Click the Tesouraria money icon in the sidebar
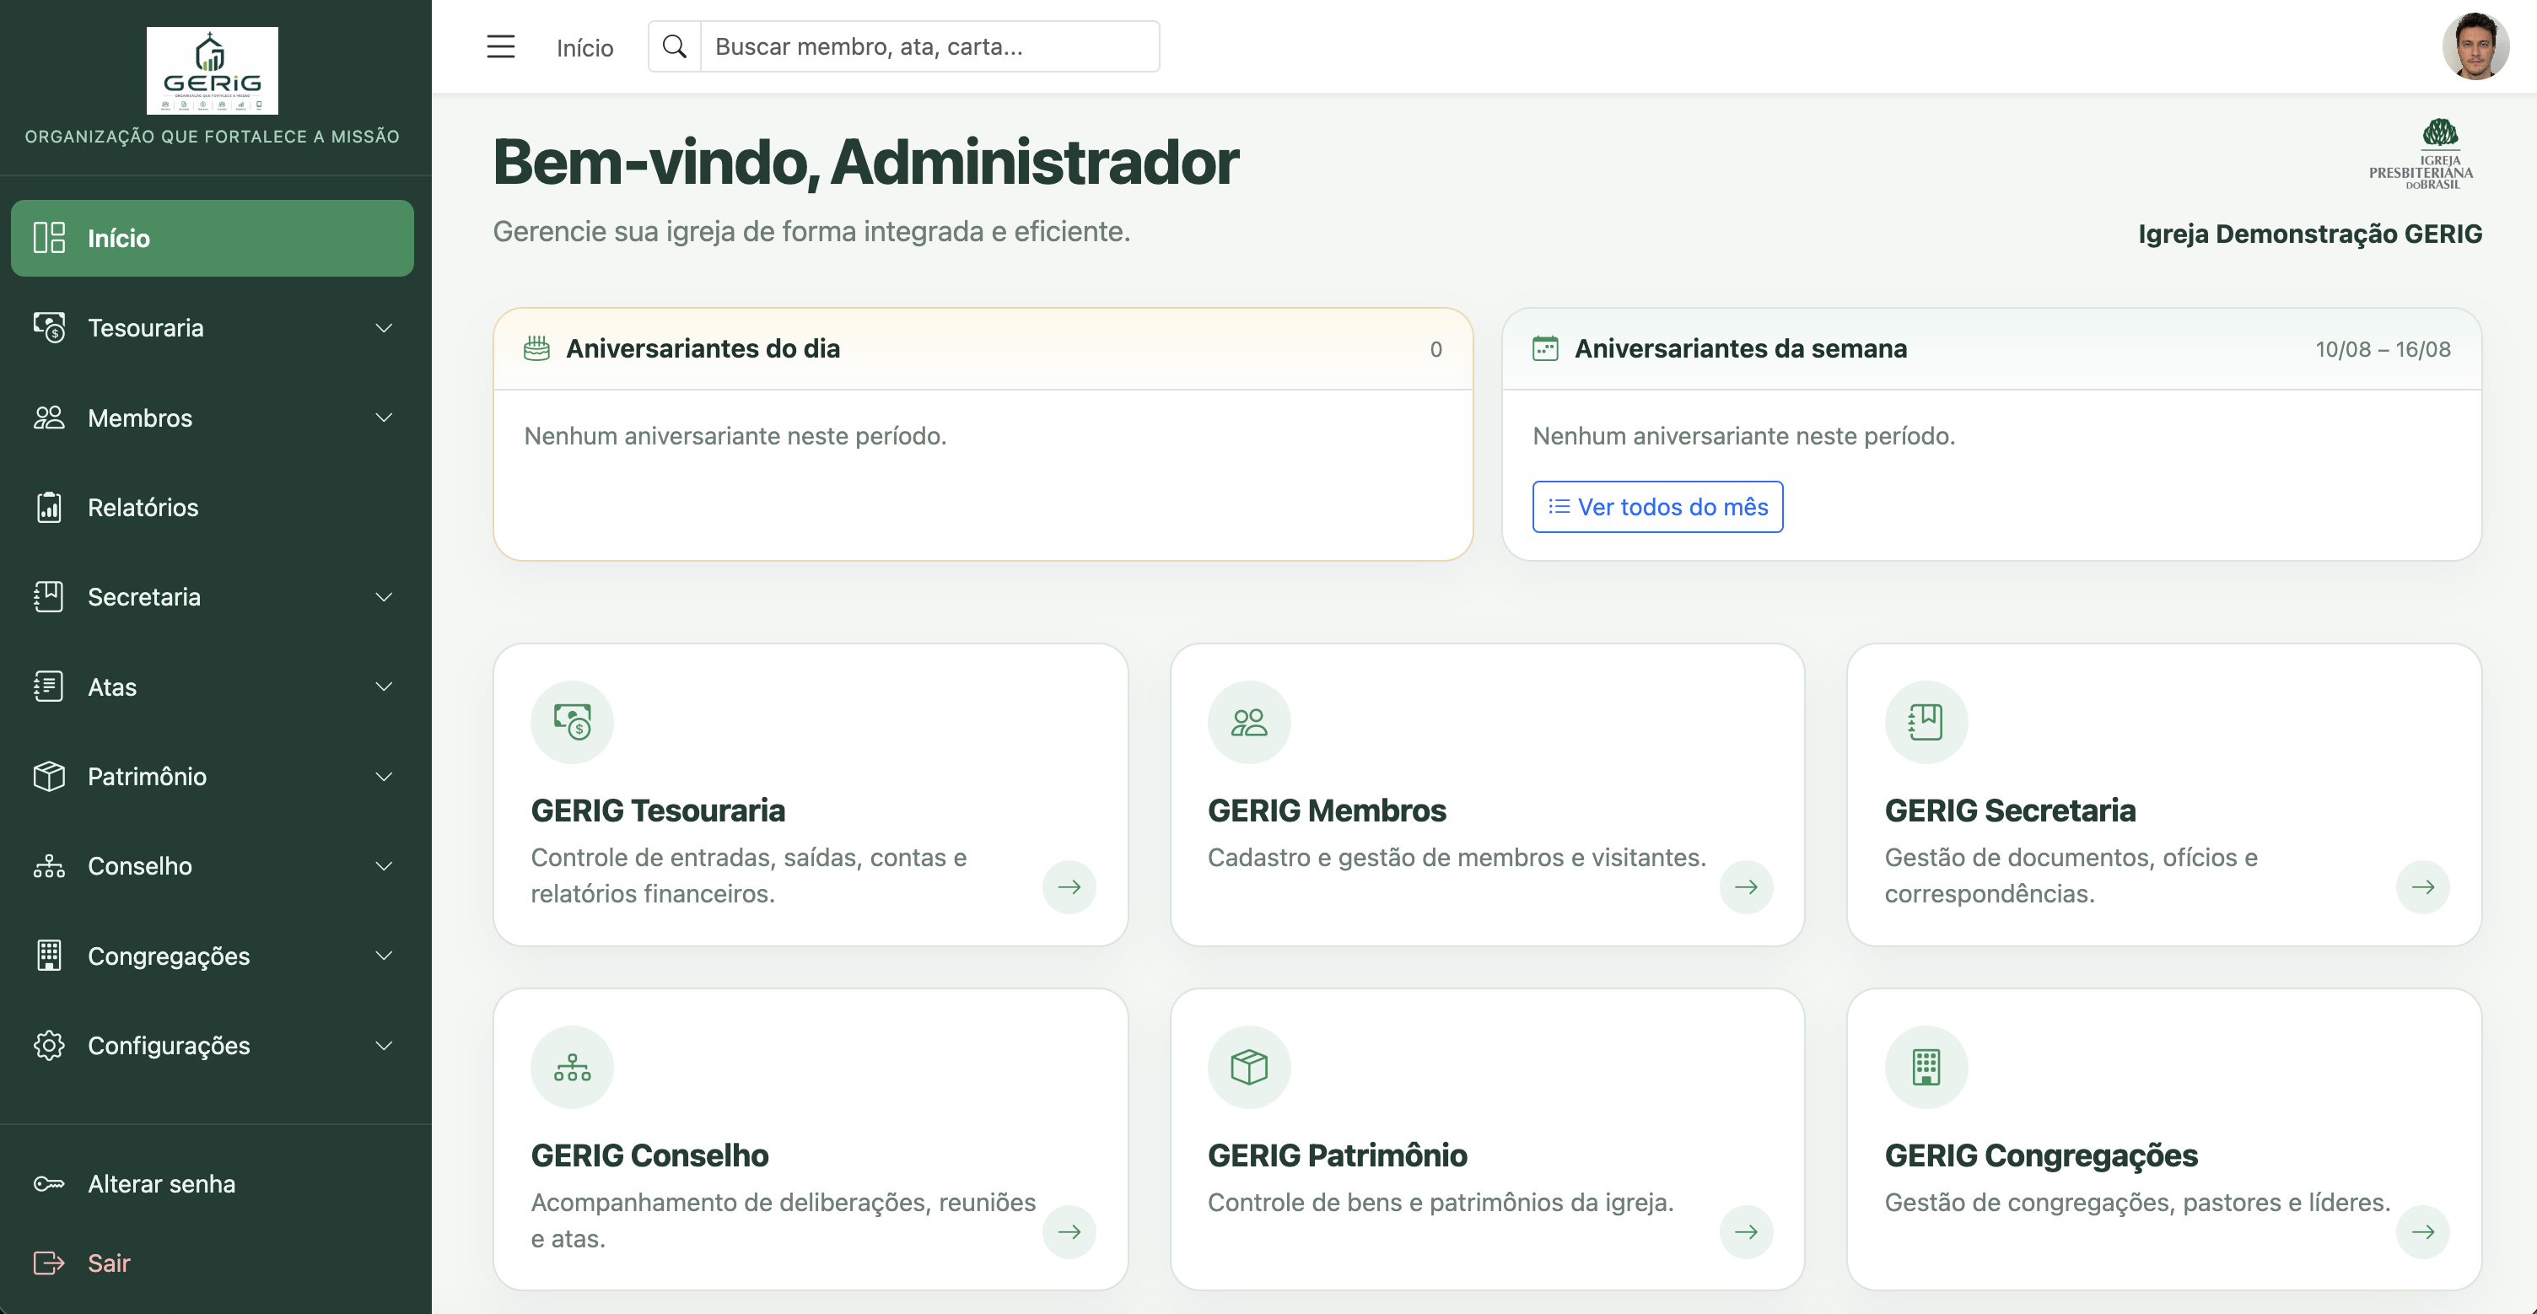The width and height of the screenshot is (2537, 1314). (x=48, y=327)
